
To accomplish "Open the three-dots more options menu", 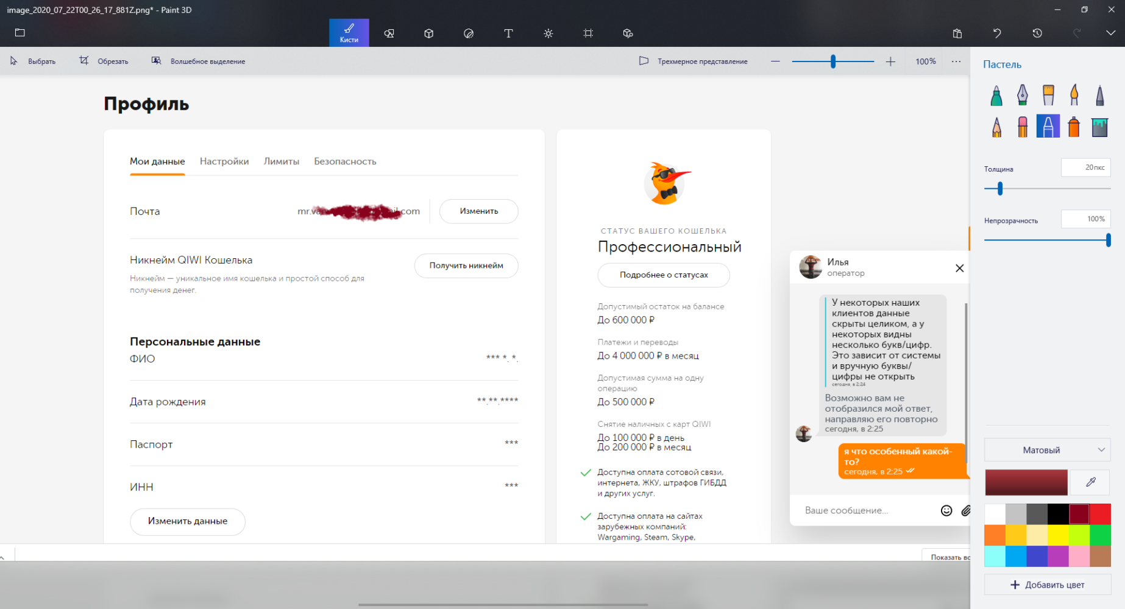I will point(956,62).
